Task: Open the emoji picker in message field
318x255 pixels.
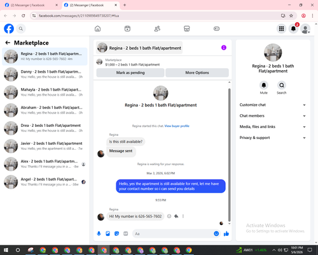Action: (x=216, y=234)
